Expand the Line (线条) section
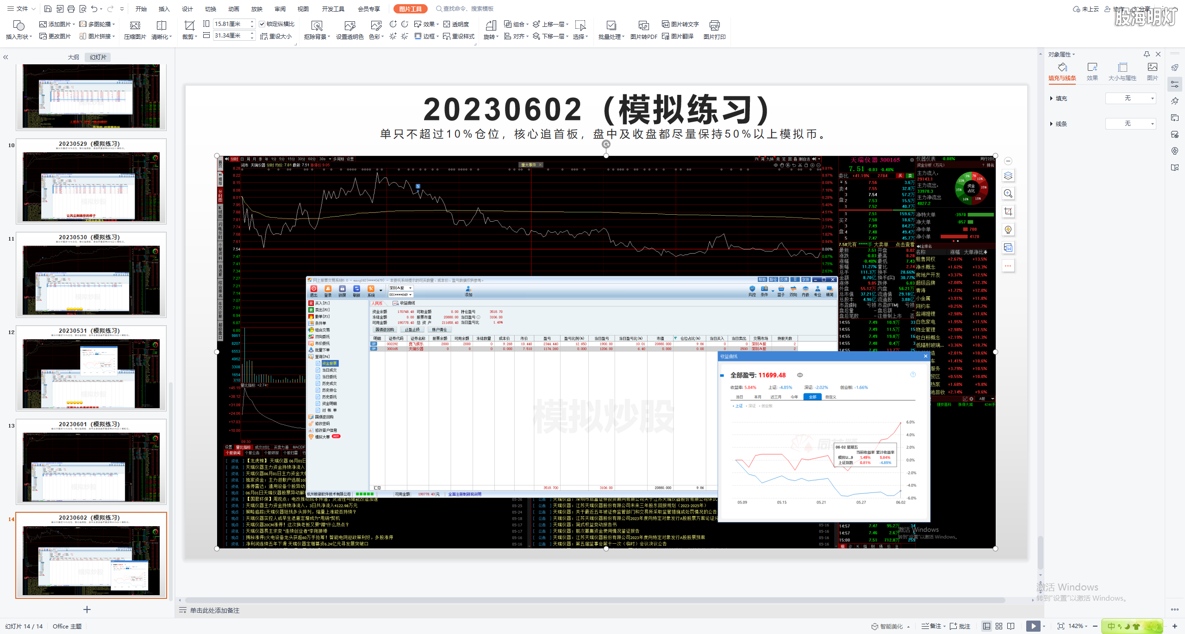Screen dimensions: 1185x634 click(1059, 124)
